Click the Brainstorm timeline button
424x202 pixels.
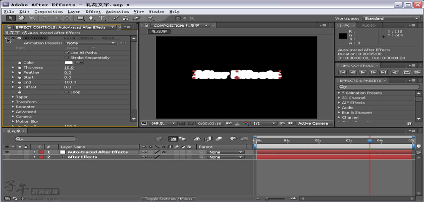point(233,139)
